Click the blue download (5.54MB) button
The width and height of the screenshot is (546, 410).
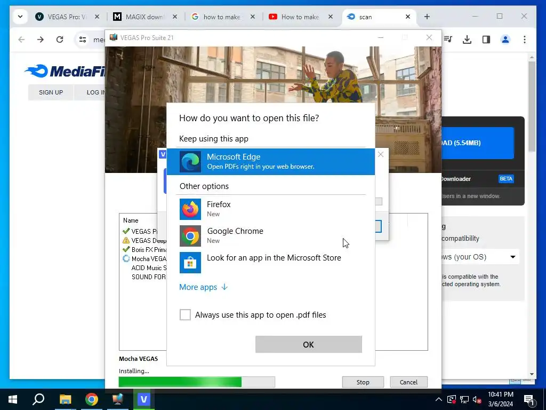click(477, 143)
